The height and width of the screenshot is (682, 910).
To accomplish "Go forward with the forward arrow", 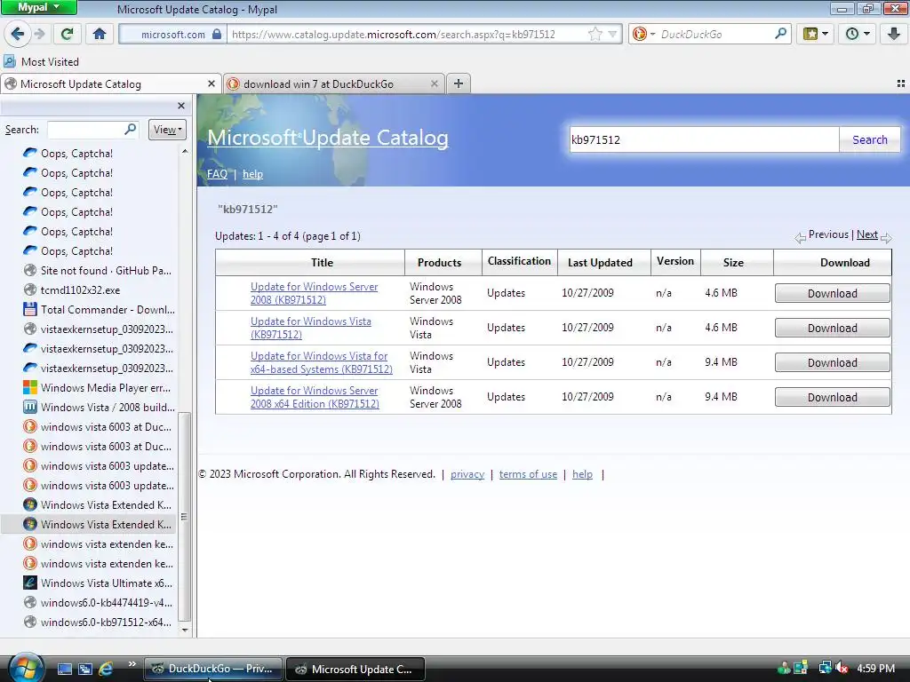I will tap(39, 34).
